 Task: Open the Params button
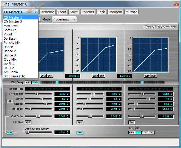[88, 12]
